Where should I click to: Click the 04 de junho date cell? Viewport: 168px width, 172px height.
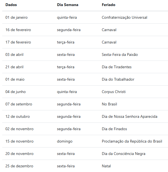point(15,92)
